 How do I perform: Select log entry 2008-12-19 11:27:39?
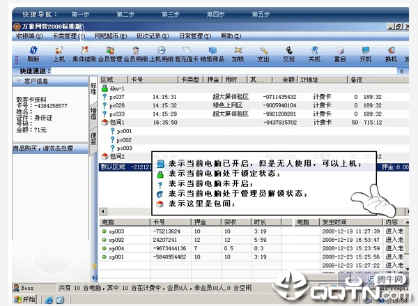point(351,231)
